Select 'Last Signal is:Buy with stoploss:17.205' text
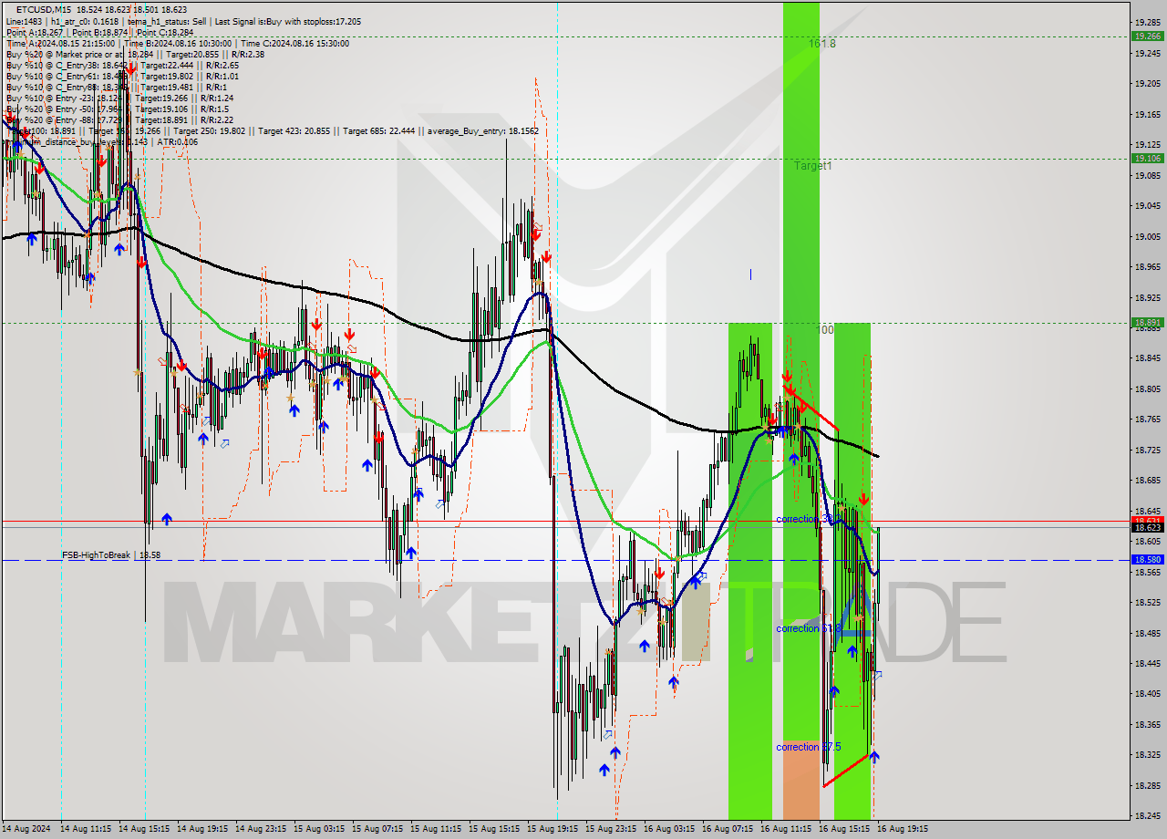The image size is (1167, 839). point(289,21)
